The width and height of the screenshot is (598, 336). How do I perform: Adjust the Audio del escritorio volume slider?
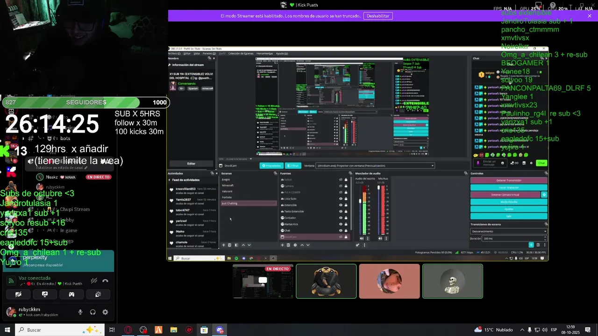360,201
